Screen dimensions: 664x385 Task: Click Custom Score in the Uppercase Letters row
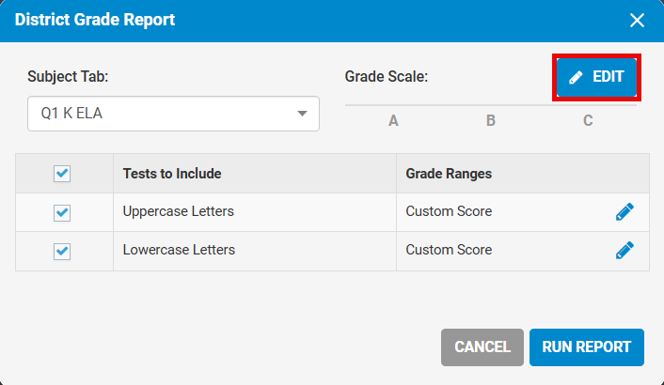449,211
